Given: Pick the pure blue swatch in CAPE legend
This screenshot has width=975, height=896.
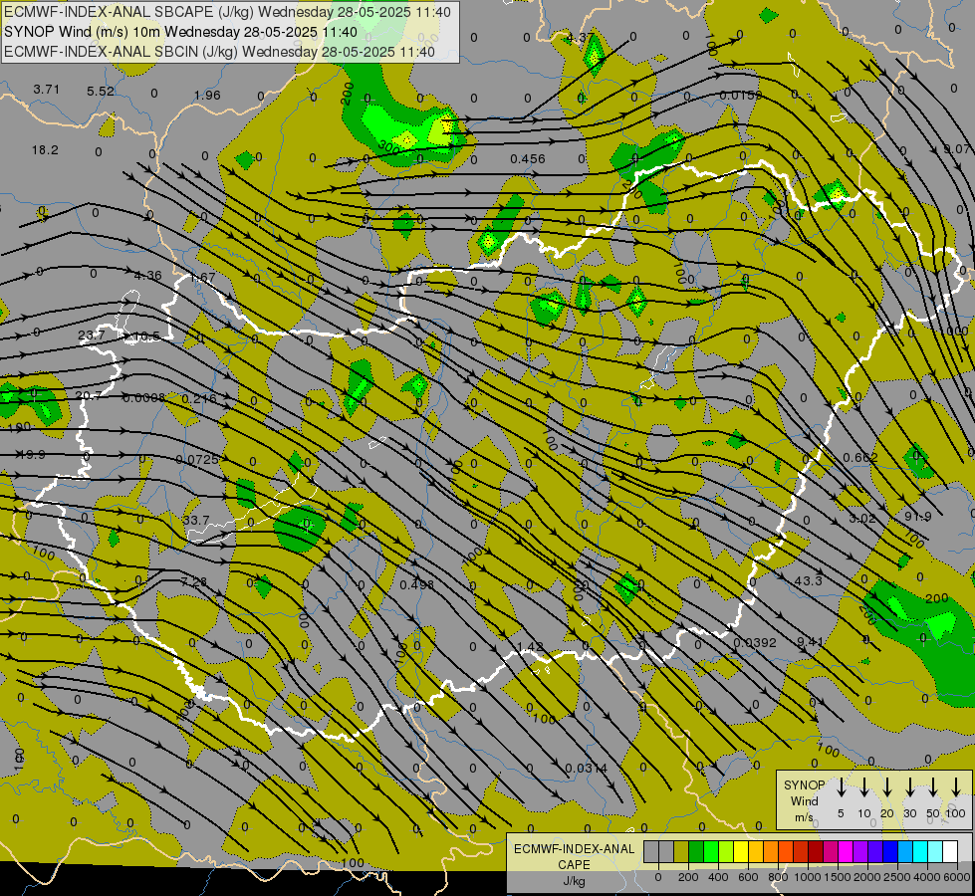Looking at the screenshot, I should click(889, 851).
